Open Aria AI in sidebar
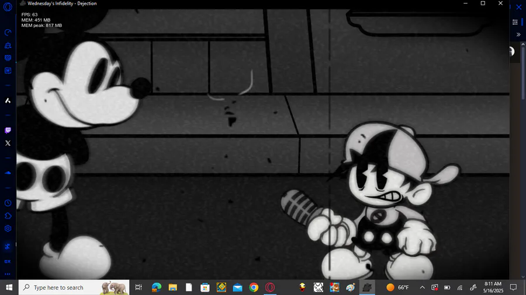Image resolution: width=526 pixels, height=295 pixels. pos(8,101)
